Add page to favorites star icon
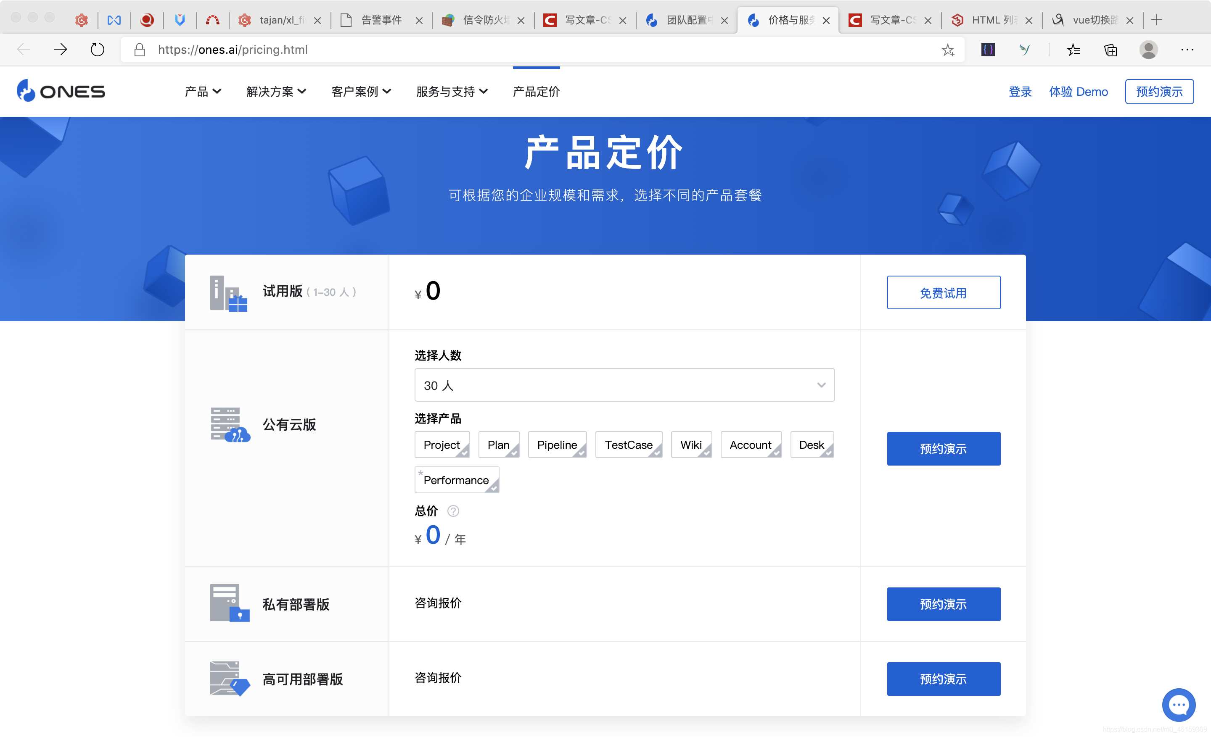The width and height of the screenshot is (1211, 737). 948,50
